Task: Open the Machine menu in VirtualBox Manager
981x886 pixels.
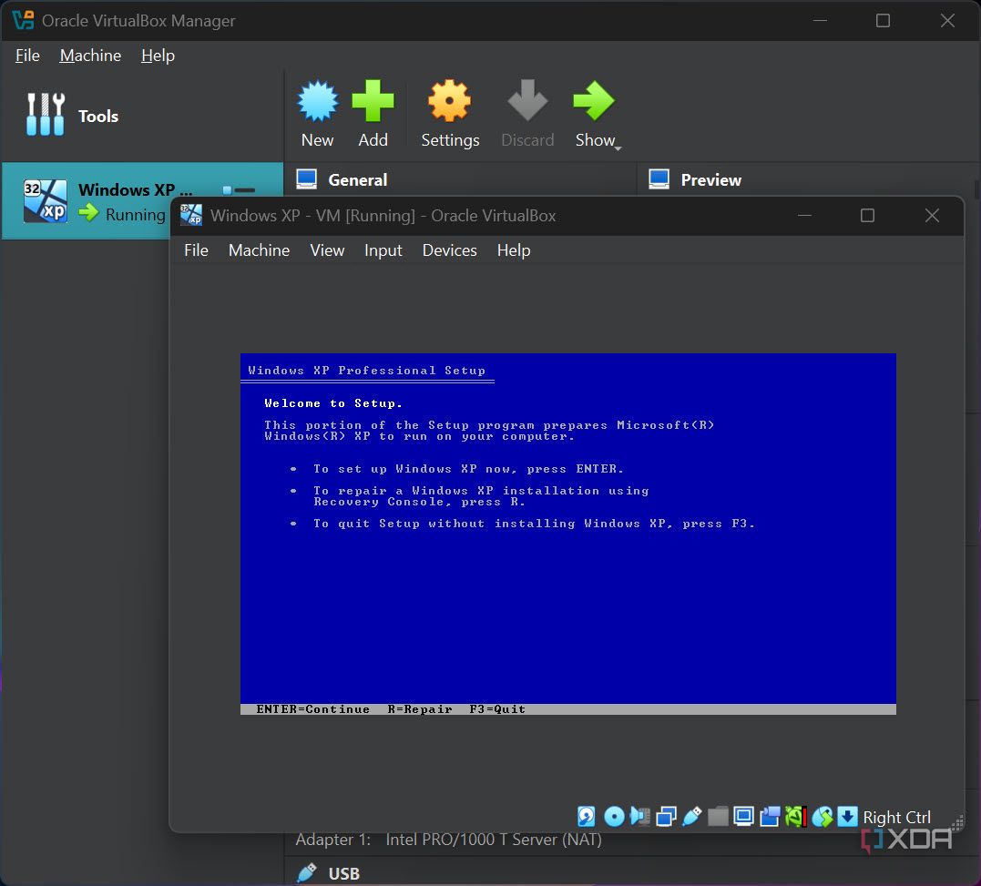Action: (90, 56)
